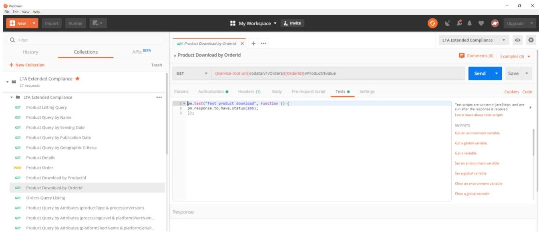Open the three-dots menu of LTA Extended Compliance folder
The image size is (539, 233).
pyautogui.click(x=159, y=98)
